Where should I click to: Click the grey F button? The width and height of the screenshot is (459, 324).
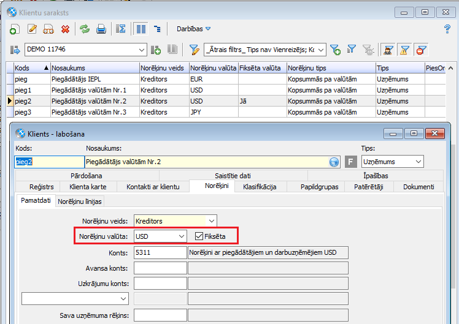(350, 162)
